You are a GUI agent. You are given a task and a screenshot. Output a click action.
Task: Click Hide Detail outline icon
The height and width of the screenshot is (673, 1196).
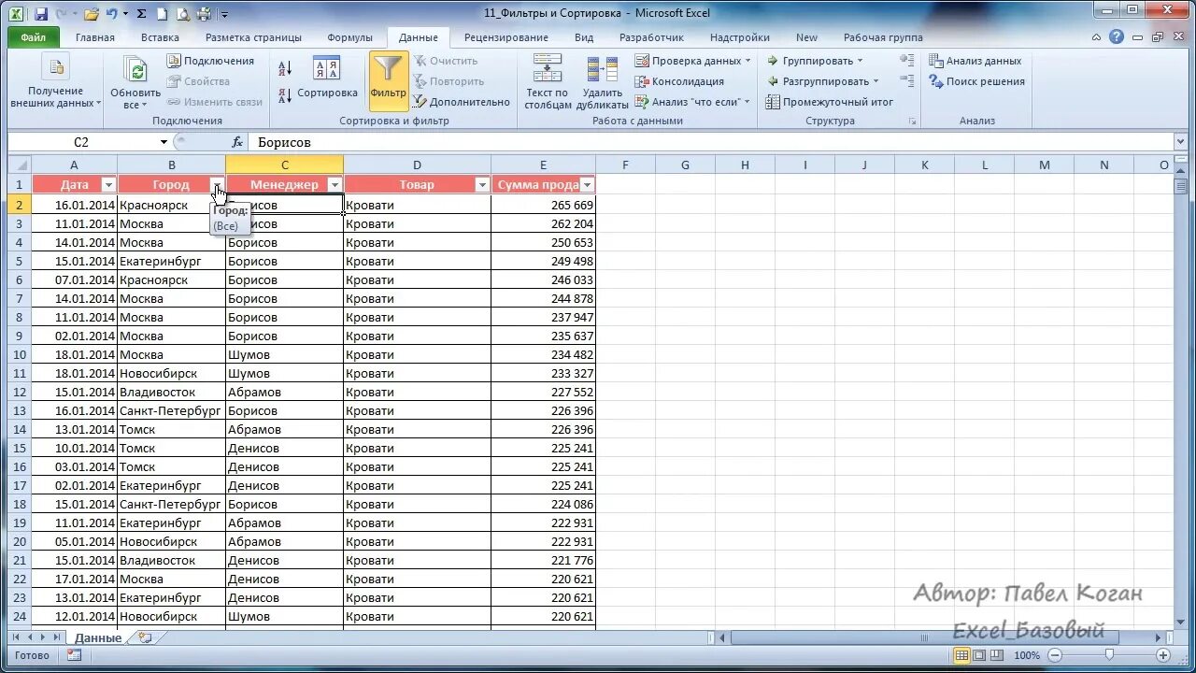[906, 81]
